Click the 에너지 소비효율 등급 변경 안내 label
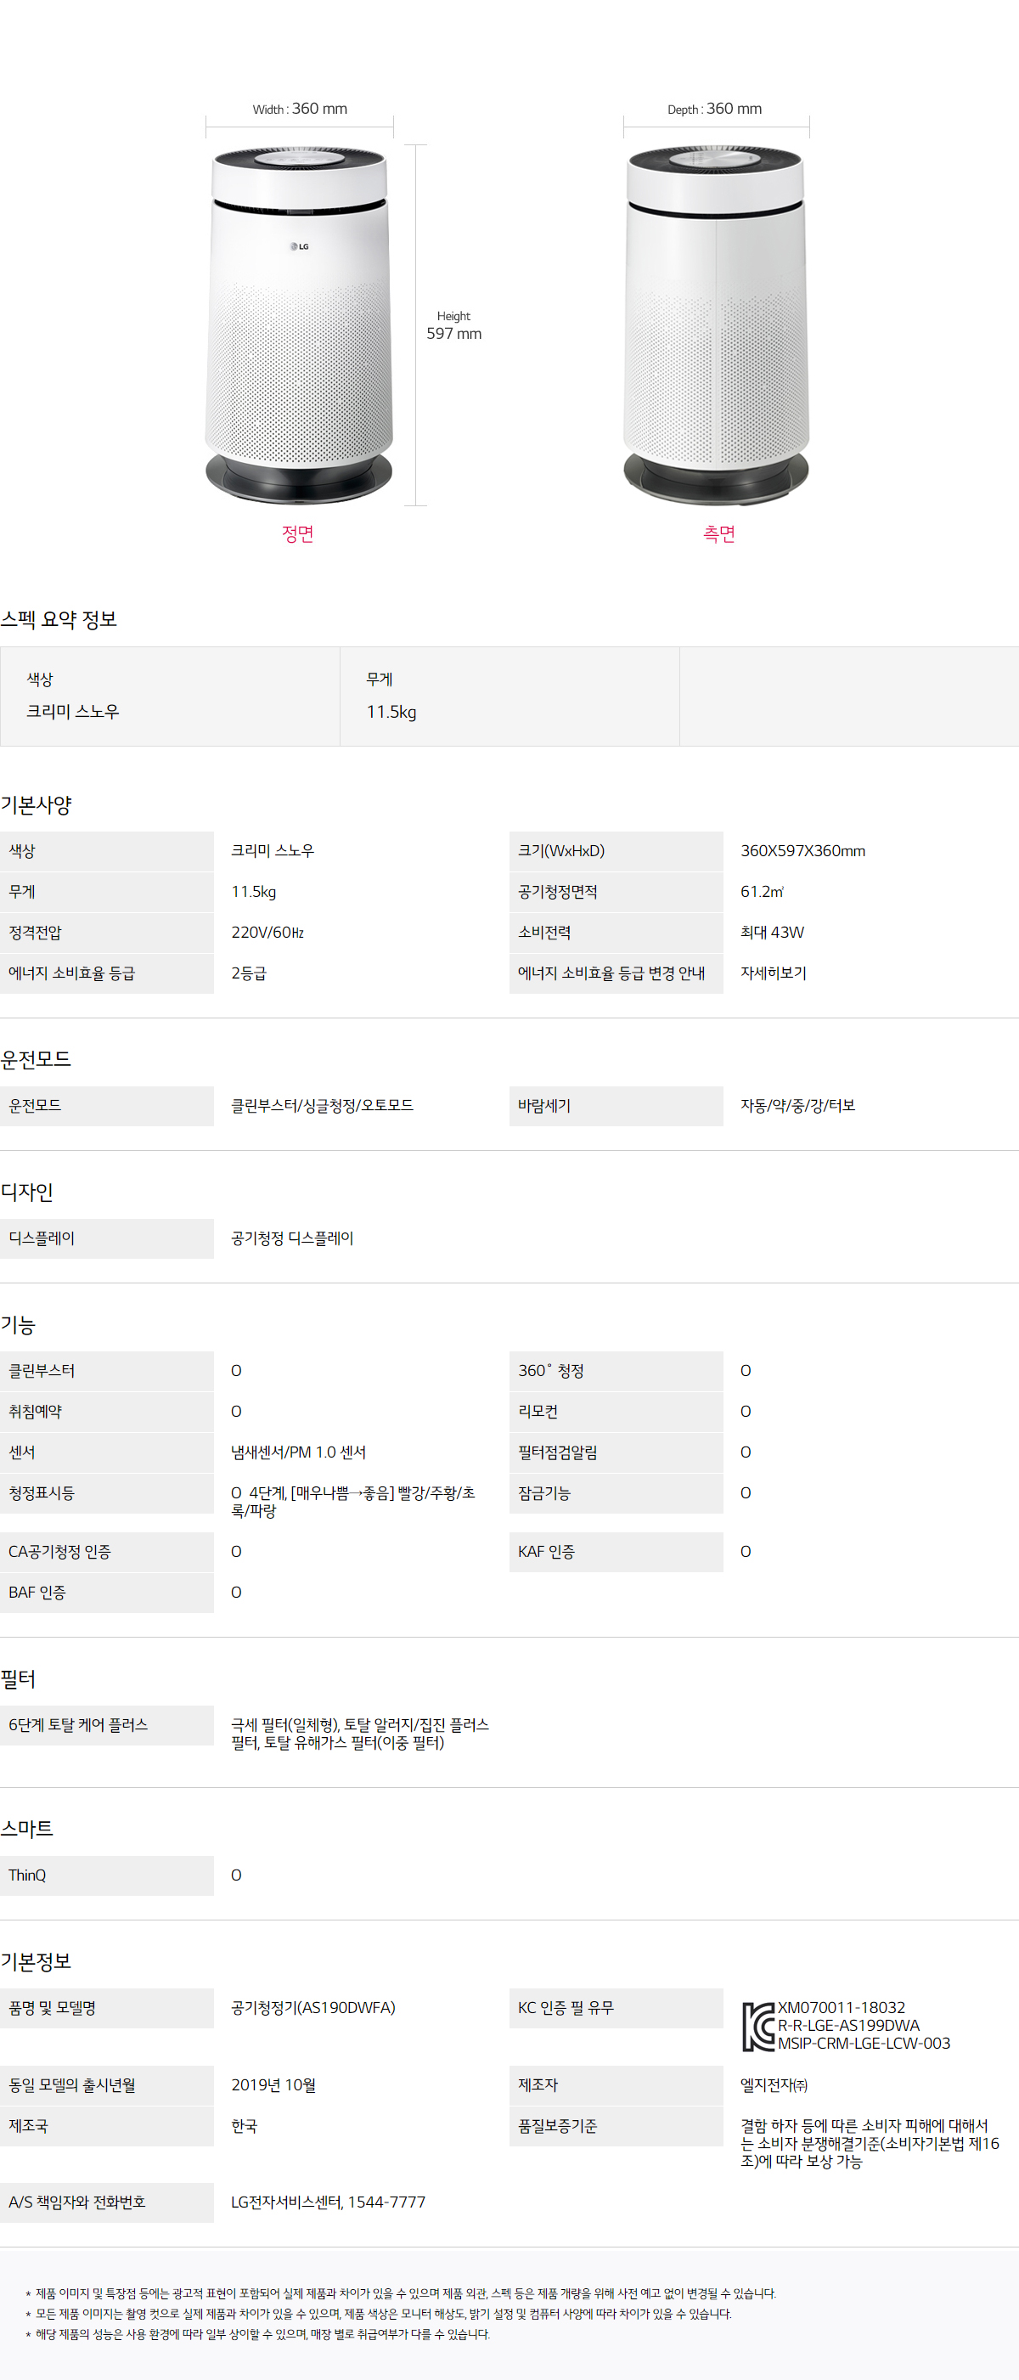 tap(611, 973)
